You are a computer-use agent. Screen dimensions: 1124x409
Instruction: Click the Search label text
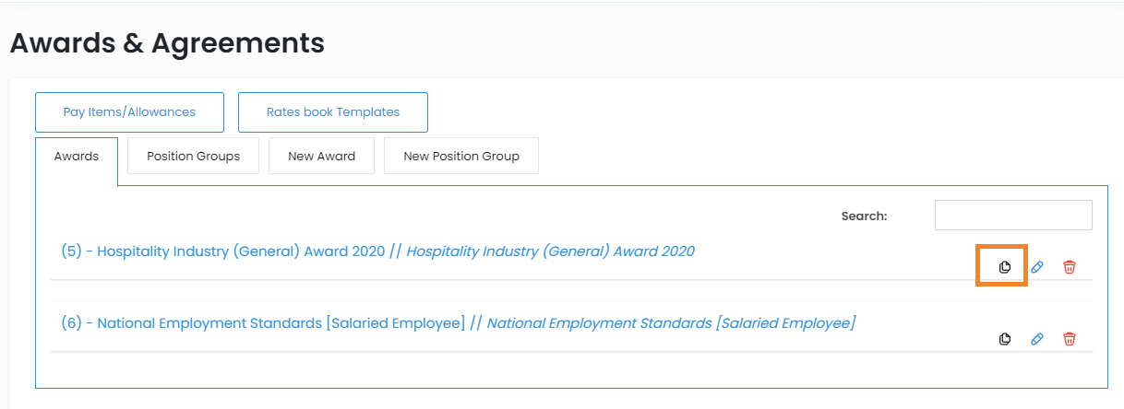(x=864, y=216)
